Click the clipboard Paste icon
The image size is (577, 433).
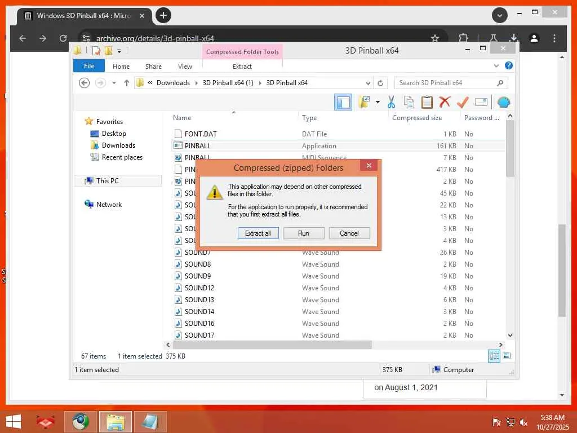427,103
